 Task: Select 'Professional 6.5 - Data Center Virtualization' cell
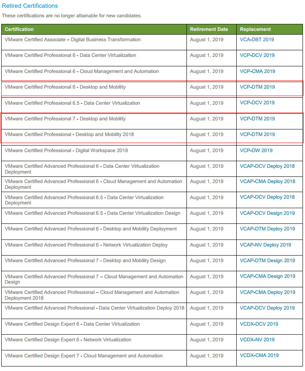coord(94,105)
